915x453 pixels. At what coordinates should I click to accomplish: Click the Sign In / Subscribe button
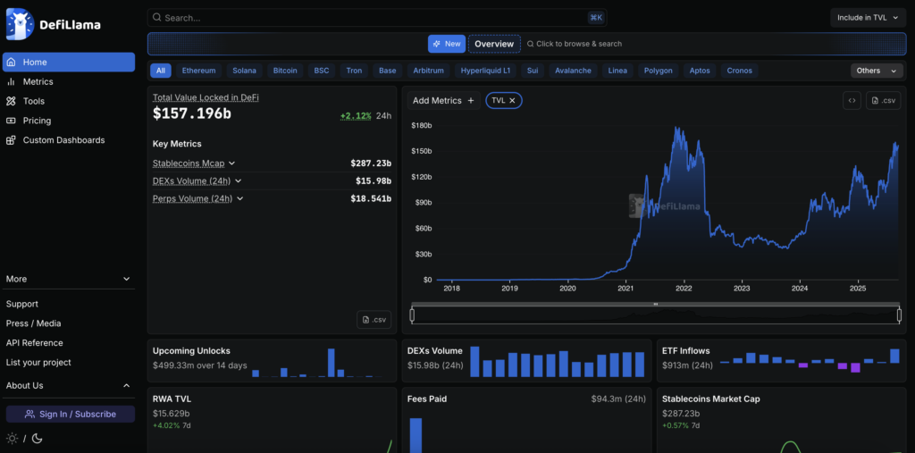71,414
